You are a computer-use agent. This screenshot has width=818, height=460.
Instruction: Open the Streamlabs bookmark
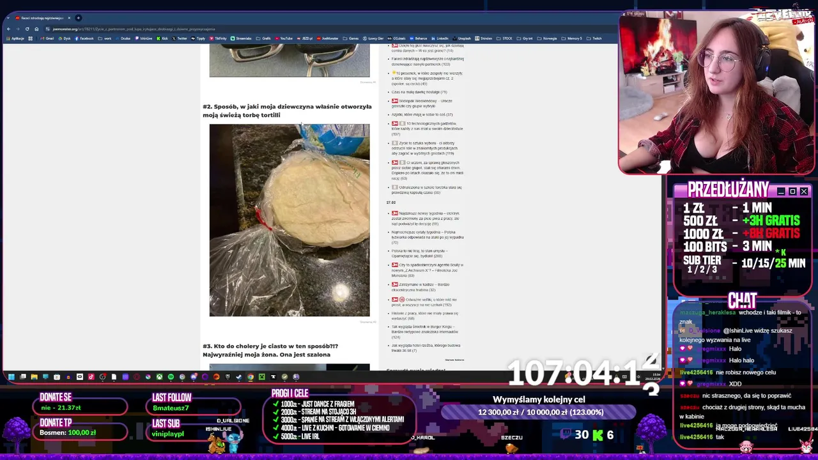pyautogui.click(x=242, y=38)
